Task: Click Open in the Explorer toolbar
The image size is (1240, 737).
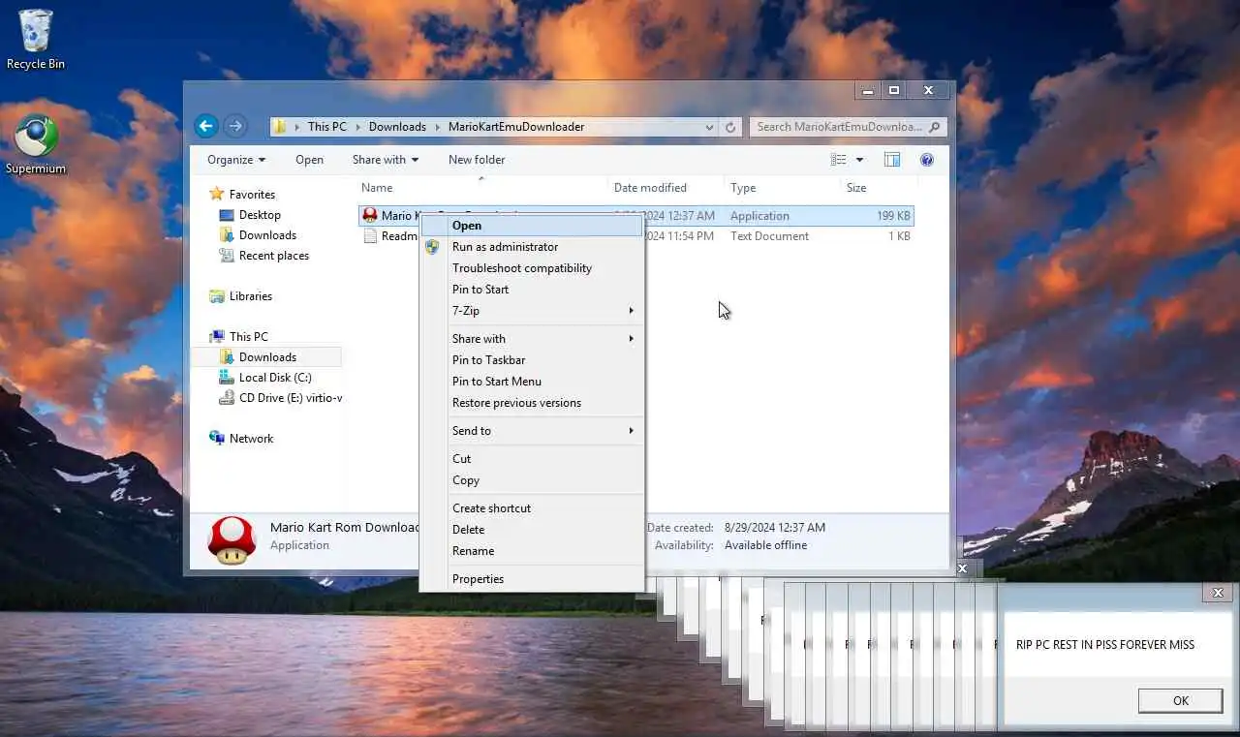Action: click(x=309, y=160)
